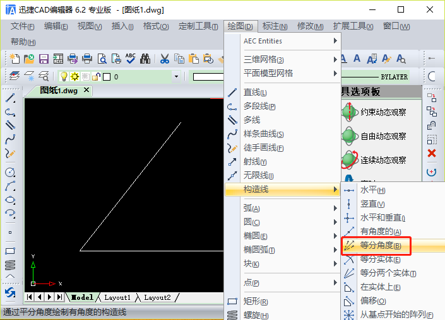Open the layer dropdown arrow
Viewport: 445px width, 320px height.
click(x=176, y=76)
